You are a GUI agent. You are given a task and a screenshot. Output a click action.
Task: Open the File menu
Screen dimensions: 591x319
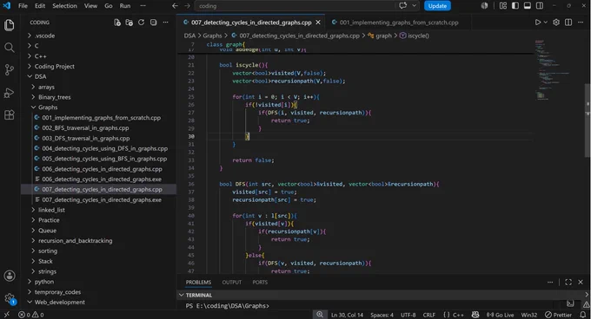23,6
